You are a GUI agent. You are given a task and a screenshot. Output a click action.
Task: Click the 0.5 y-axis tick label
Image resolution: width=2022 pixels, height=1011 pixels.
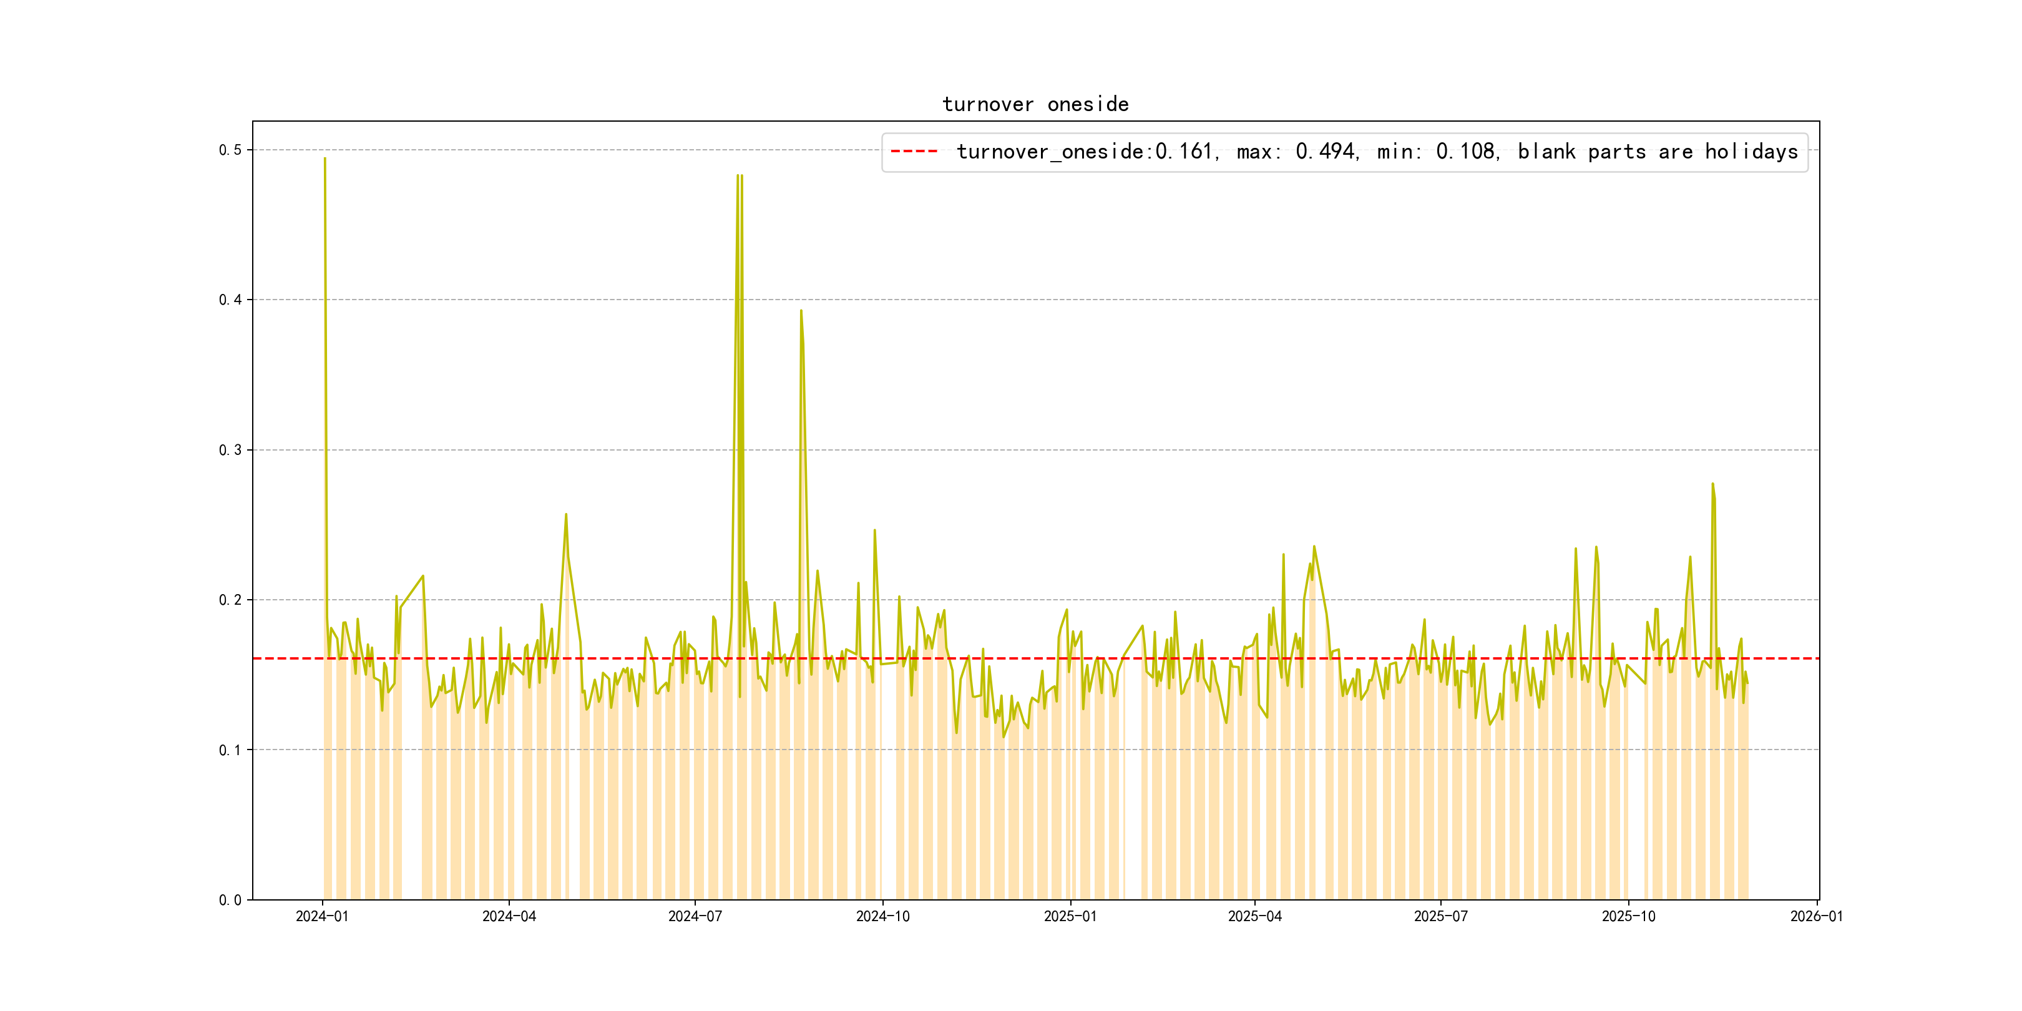(229, 150)
